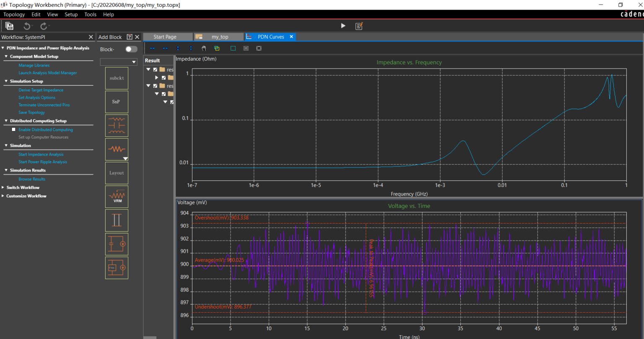This screenshot has height=339, width=644.
Task: Click the run simulation play button
Action: (343, 26)
